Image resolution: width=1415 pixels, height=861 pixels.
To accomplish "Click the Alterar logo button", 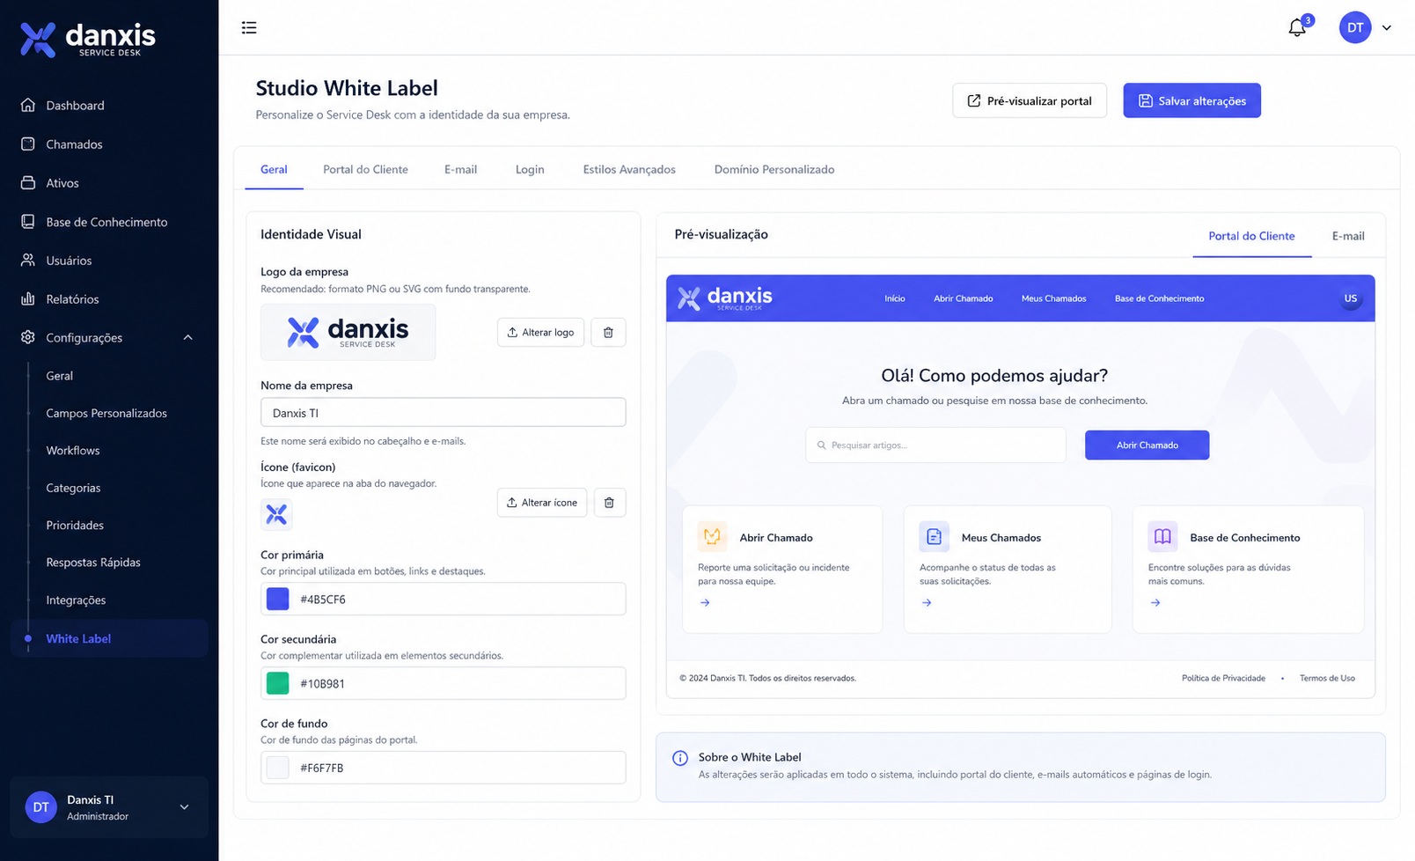I will click(x=540, y=332).
